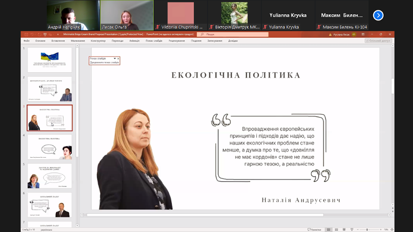Click the Share button in ribbon
This screenshot has height=232, width=413.
pos(379,41)
